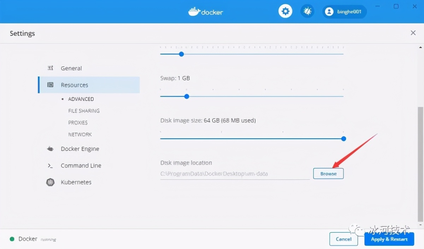Go to the Resources tab
424x249 pixels.
click(75, 85)
